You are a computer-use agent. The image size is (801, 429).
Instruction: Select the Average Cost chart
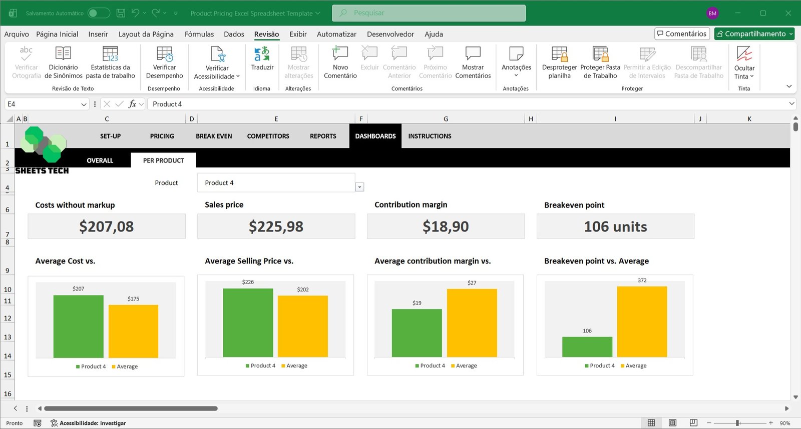click(106, 326)
